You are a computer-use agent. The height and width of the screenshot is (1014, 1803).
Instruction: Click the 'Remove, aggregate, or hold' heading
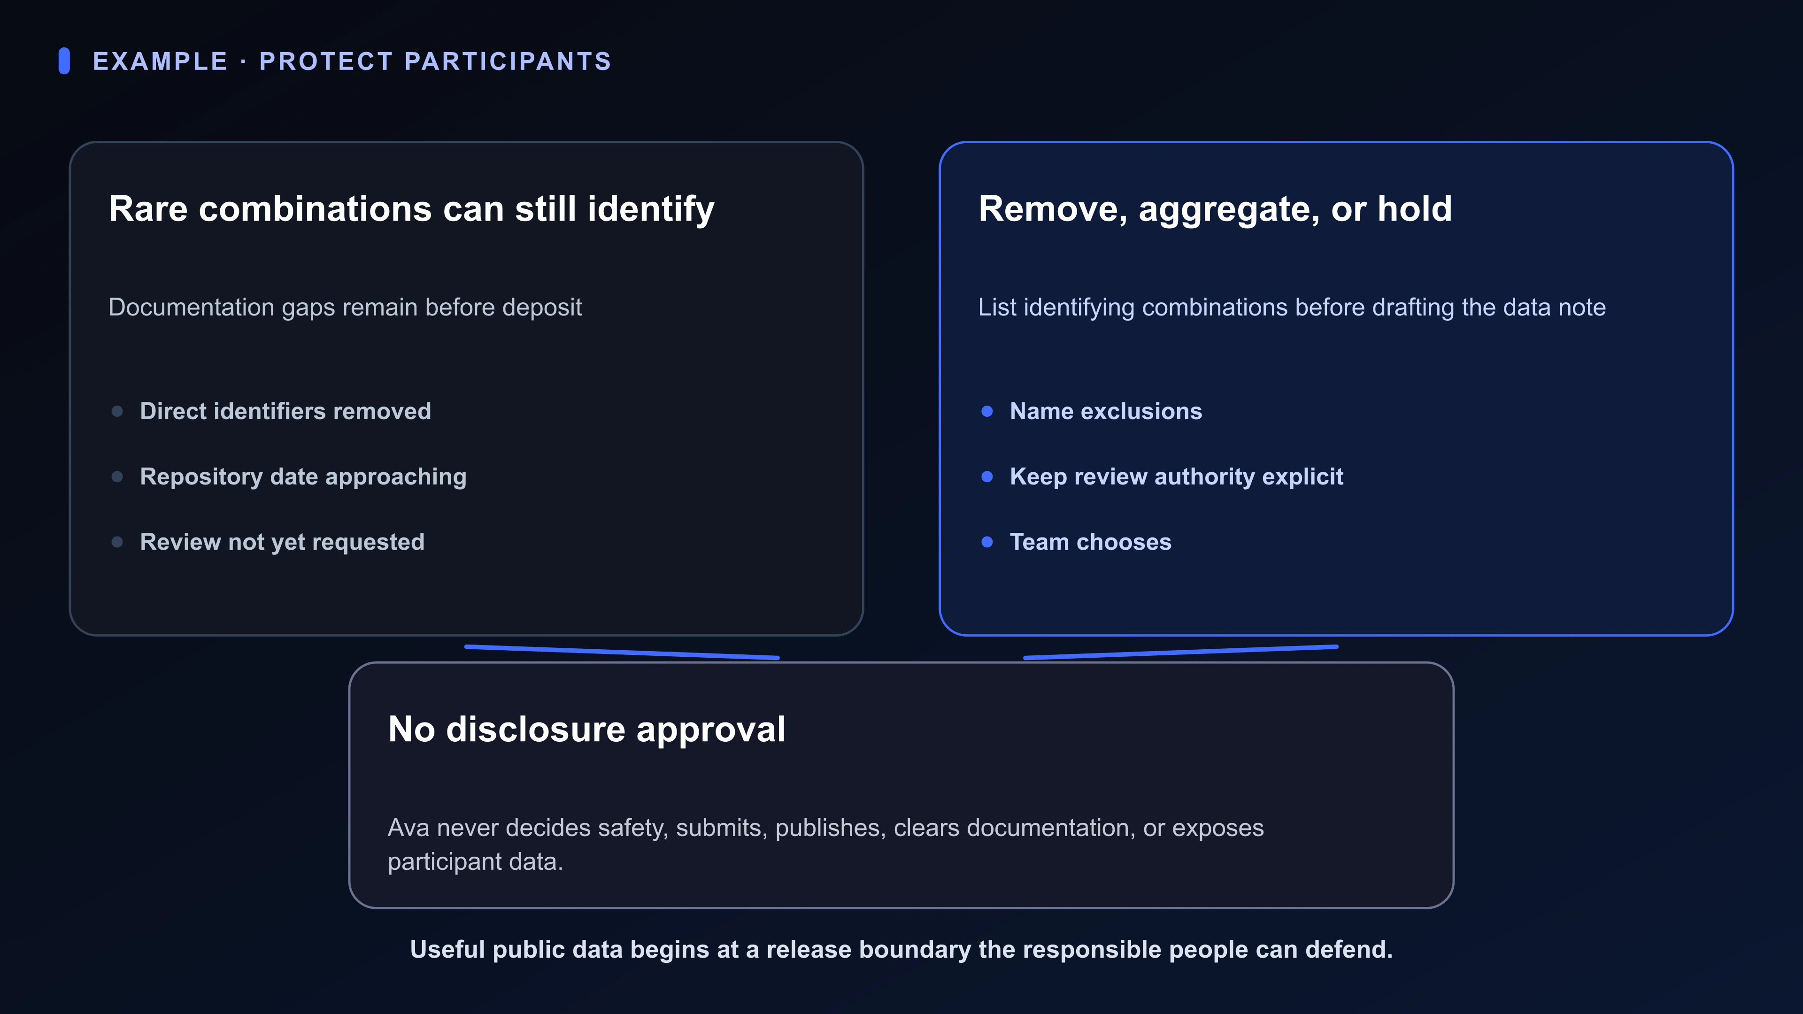tap(1215, 209)
